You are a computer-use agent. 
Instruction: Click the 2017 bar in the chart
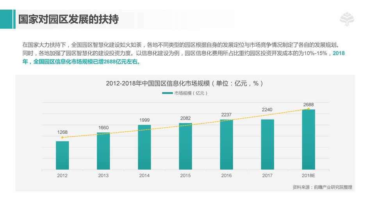[x=268, y=145]
